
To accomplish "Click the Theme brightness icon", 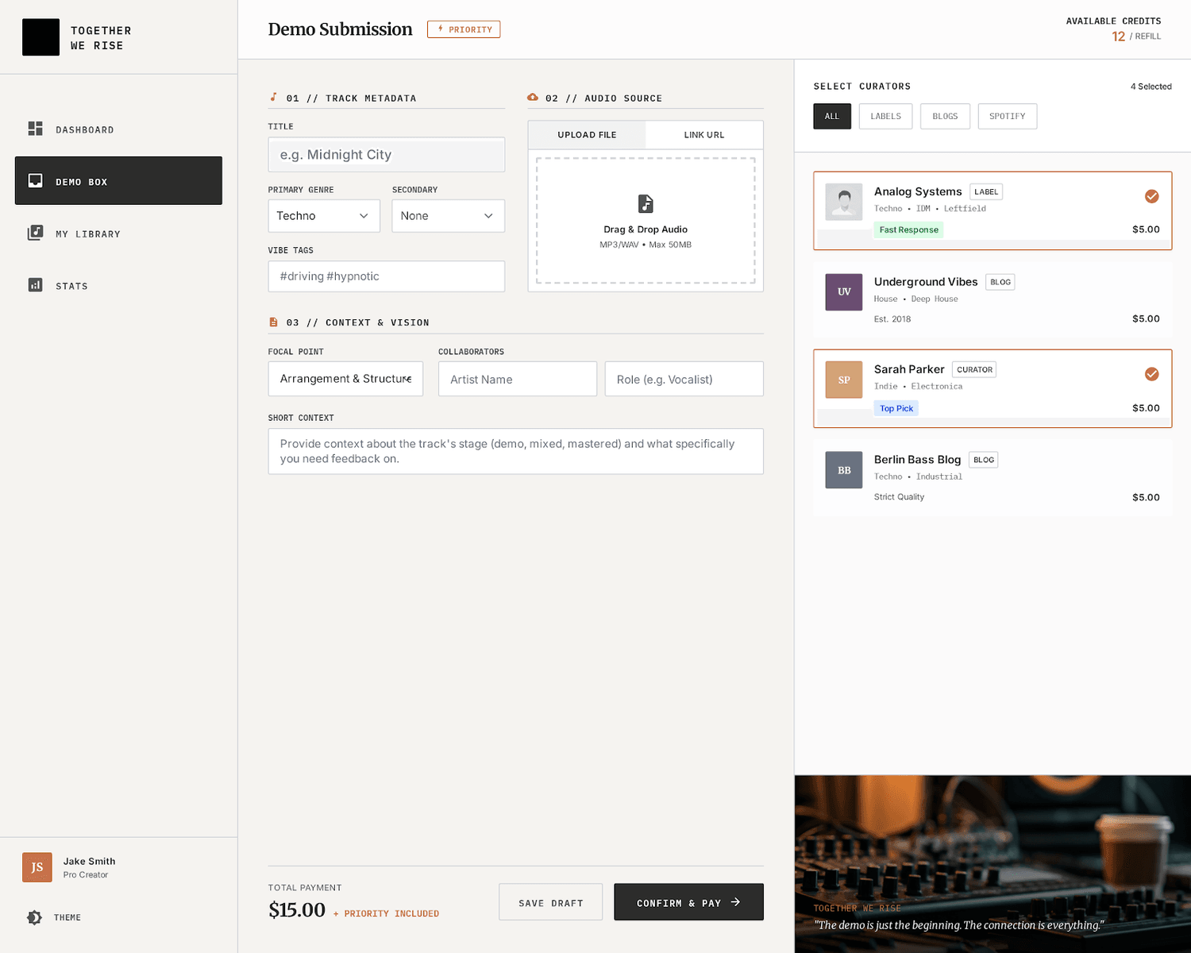I will pyautogui.click(x=35, y=917).
